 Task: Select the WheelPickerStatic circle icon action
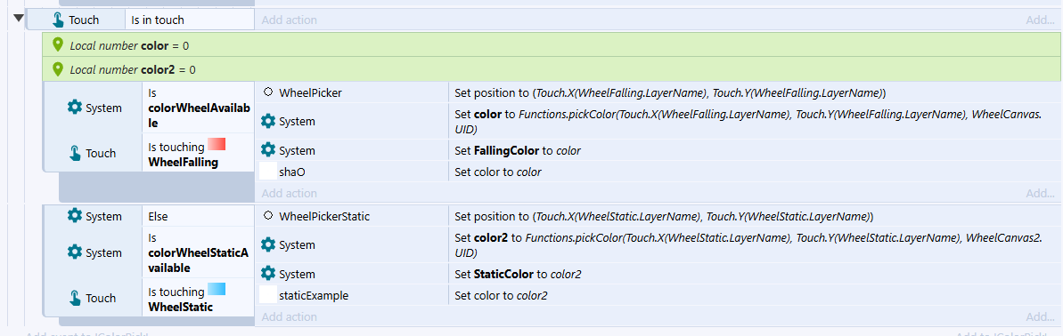pos(268,216)
